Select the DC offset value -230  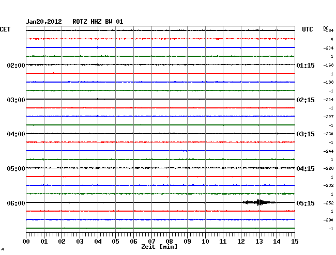pos(328,134)
